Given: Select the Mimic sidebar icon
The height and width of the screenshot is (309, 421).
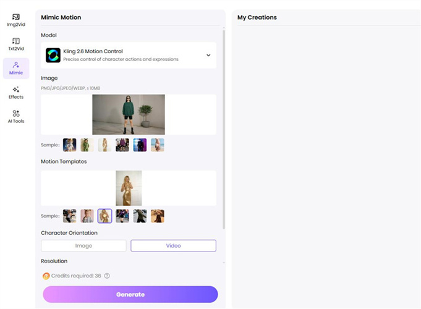Looking at the screenshot, I should click(16, 69).
